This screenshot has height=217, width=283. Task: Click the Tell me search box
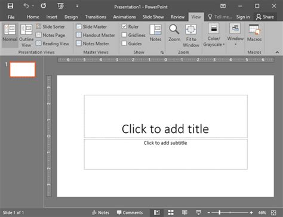pos(220,17)
